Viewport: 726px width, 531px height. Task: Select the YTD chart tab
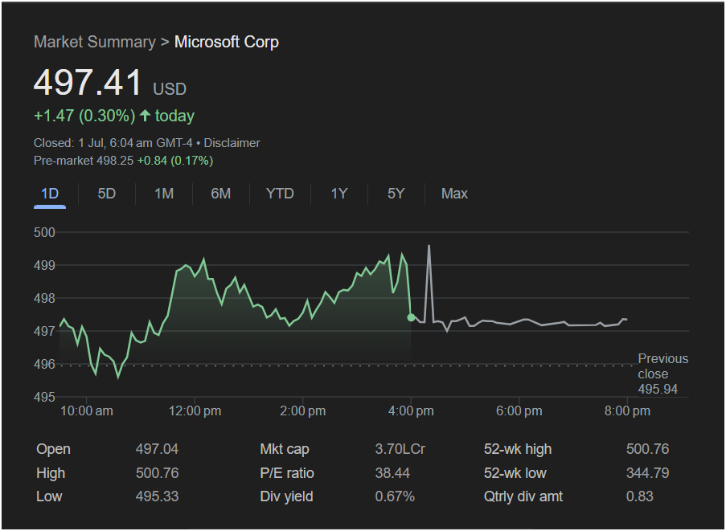tap(280, 194)
